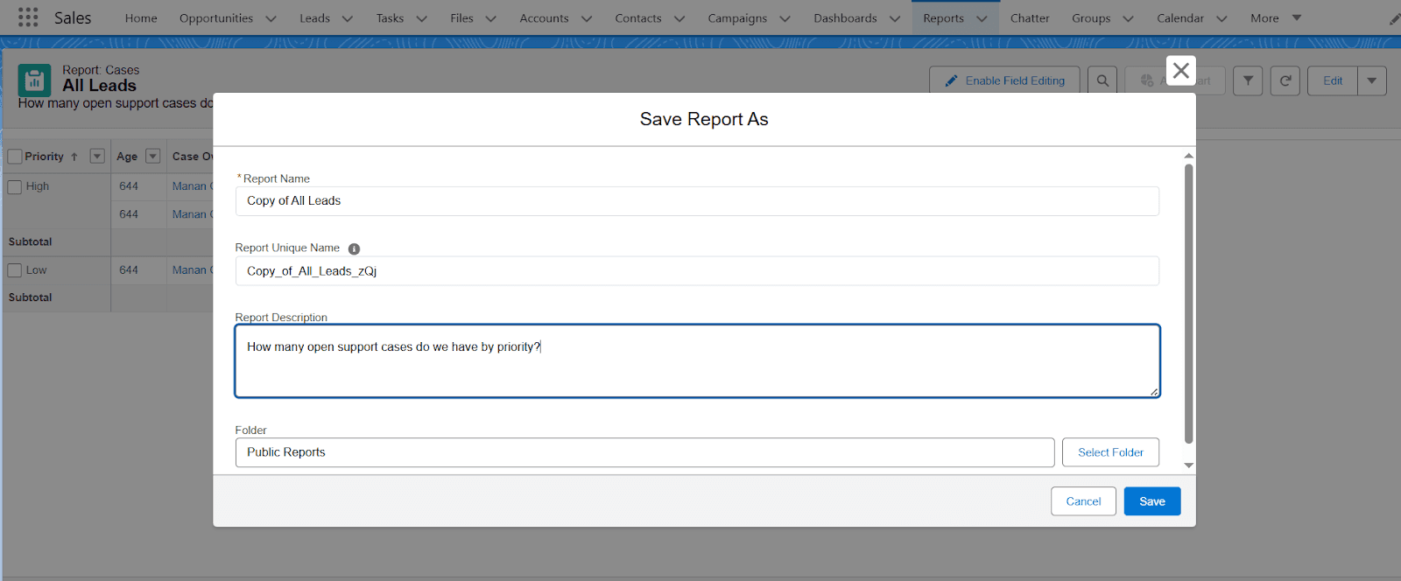
Task: Click the Report Name input field
Action: 697,201
